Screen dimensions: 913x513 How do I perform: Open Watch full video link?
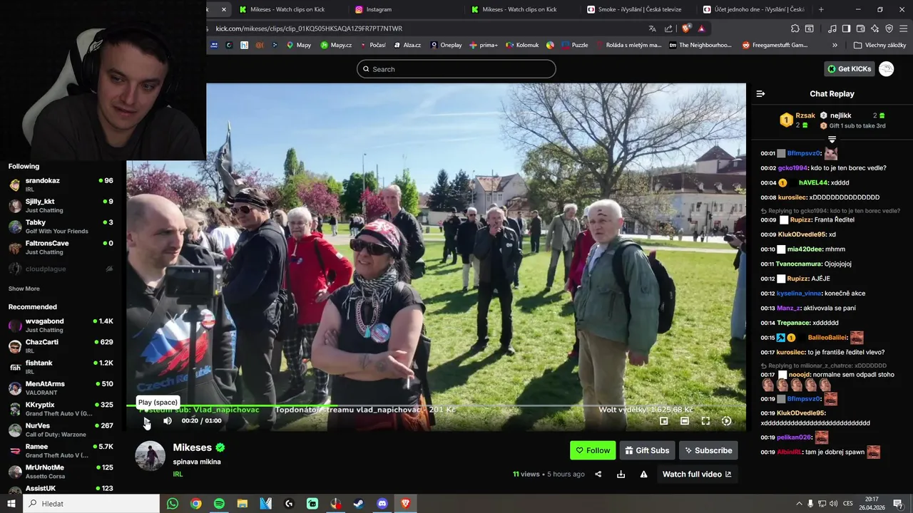point(697,475)
